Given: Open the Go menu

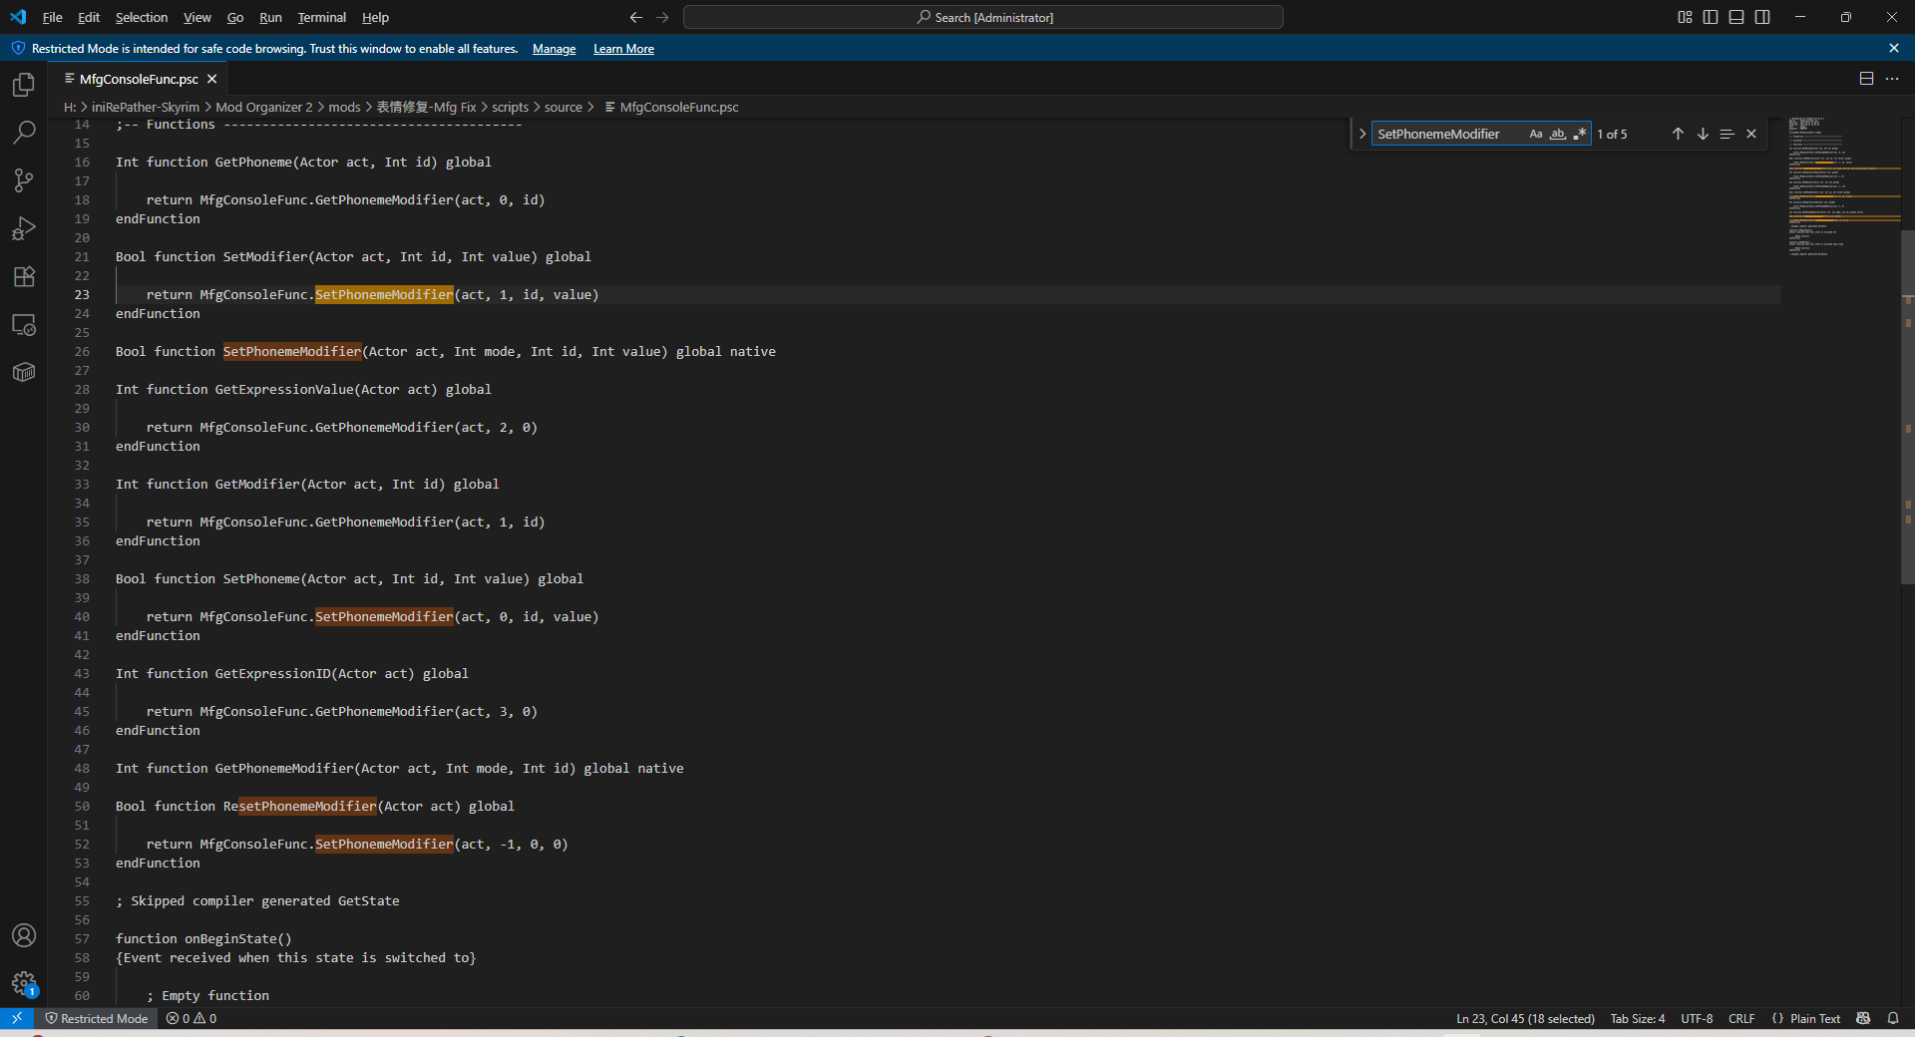Looking at the screenshot, I should click(235, 17).
